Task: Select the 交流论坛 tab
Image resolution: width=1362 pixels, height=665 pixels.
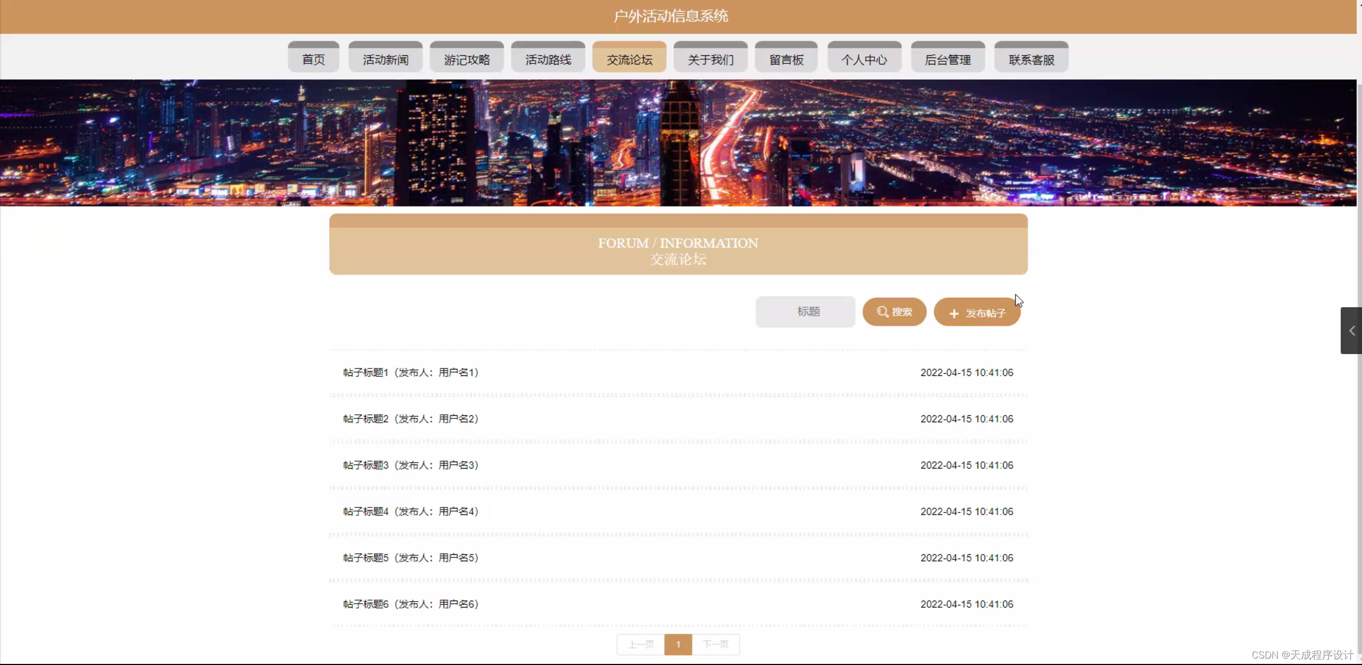Action: tap(629, 60)
